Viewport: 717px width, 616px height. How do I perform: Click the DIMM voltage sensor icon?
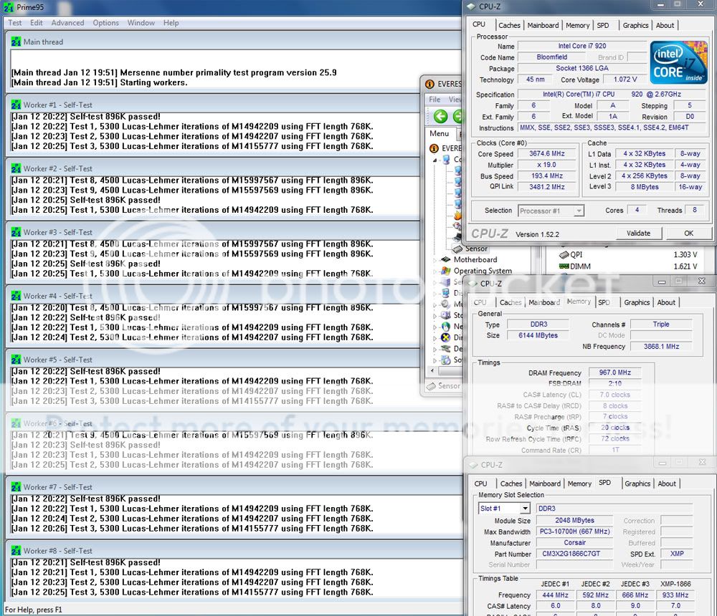coord(564,266)
